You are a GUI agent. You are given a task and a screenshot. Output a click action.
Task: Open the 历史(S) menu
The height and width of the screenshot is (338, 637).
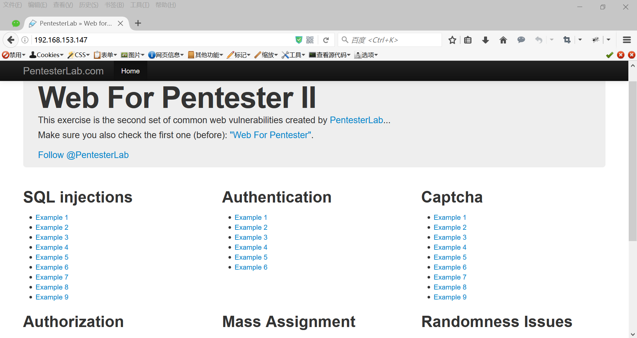click(89, 5)
